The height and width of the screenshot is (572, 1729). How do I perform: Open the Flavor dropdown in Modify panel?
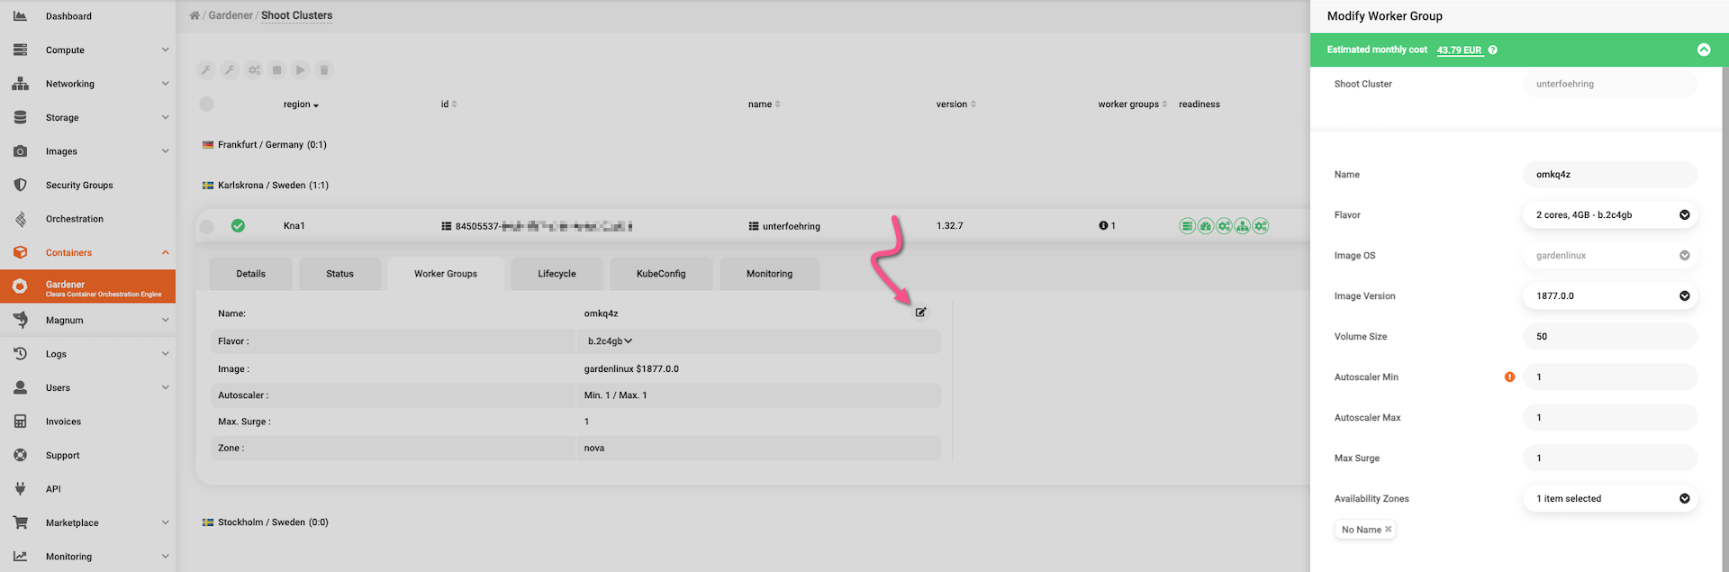(x=1609, y=215)
